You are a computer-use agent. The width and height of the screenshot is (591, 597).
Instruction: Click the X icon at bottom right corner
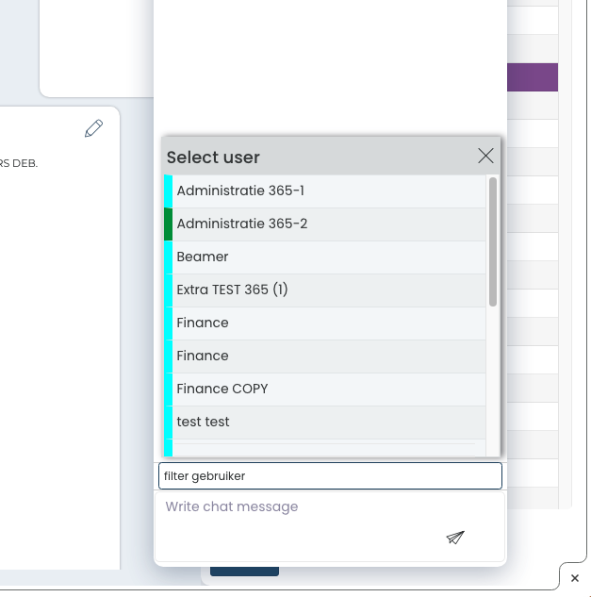pos(575,578)
